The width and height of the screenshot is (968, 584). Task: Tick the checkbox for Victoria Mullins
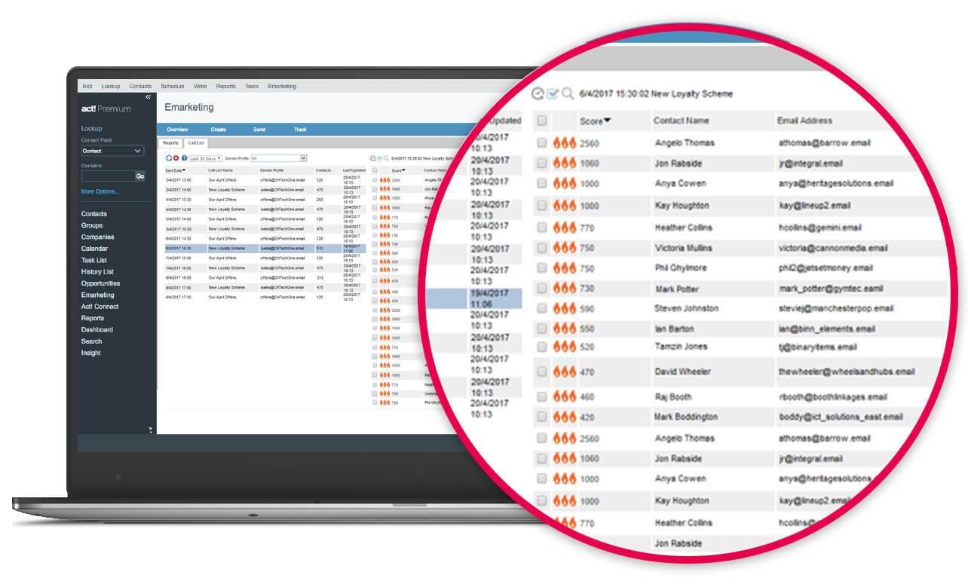541,248
